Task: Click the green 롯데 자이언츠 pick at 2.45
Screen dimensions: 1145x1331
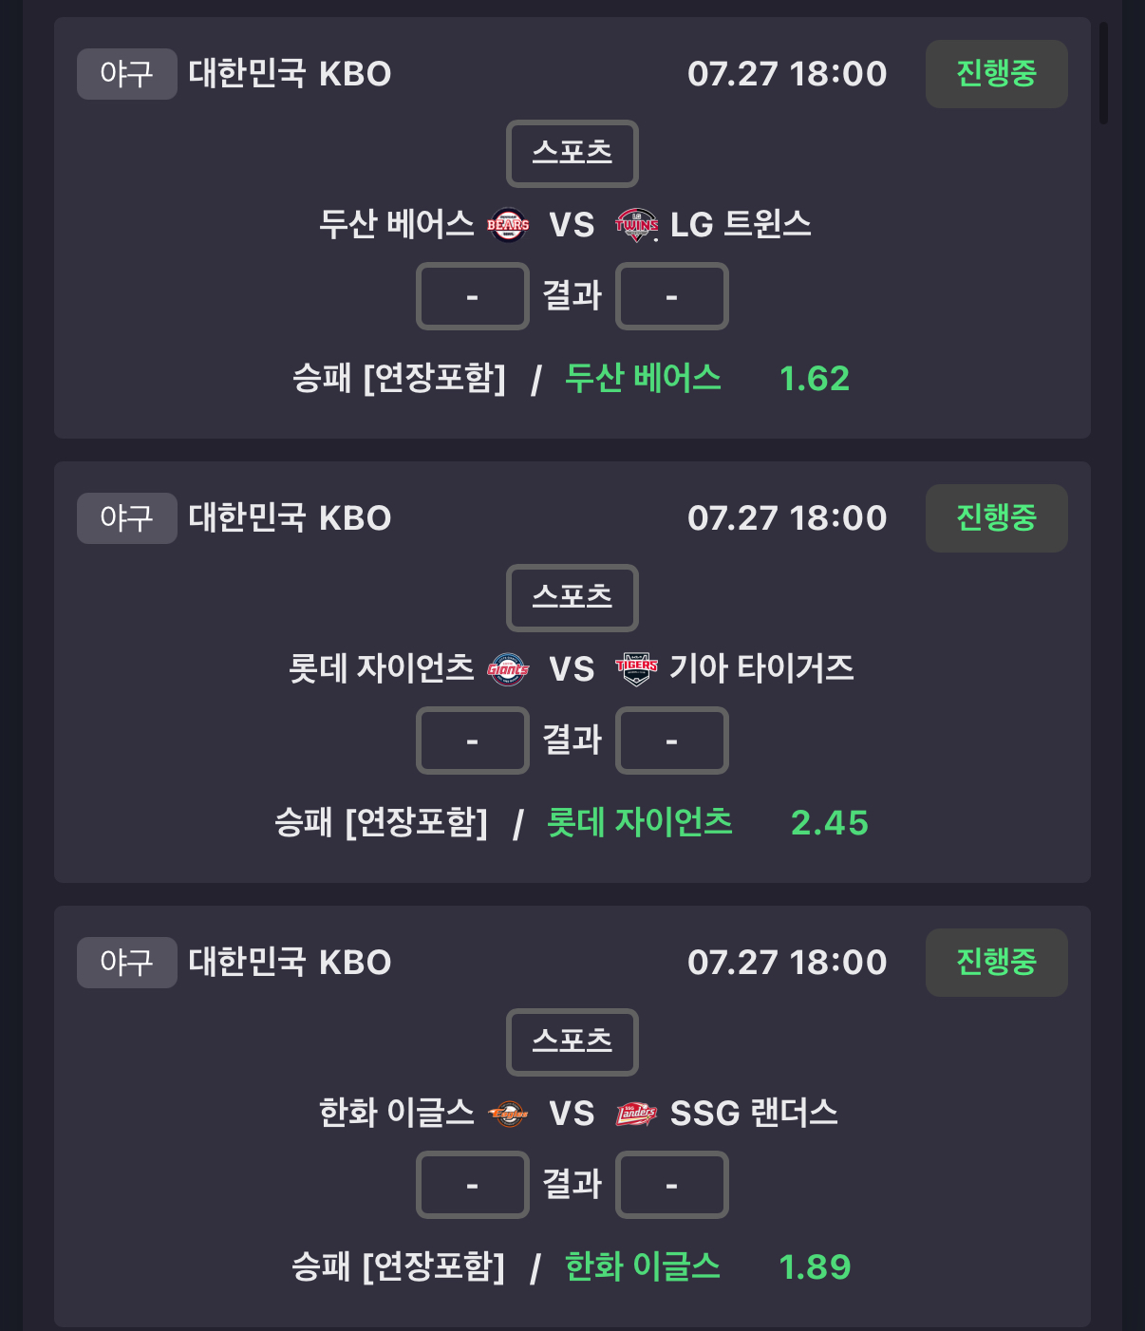Action: click(x=640, y=822)
